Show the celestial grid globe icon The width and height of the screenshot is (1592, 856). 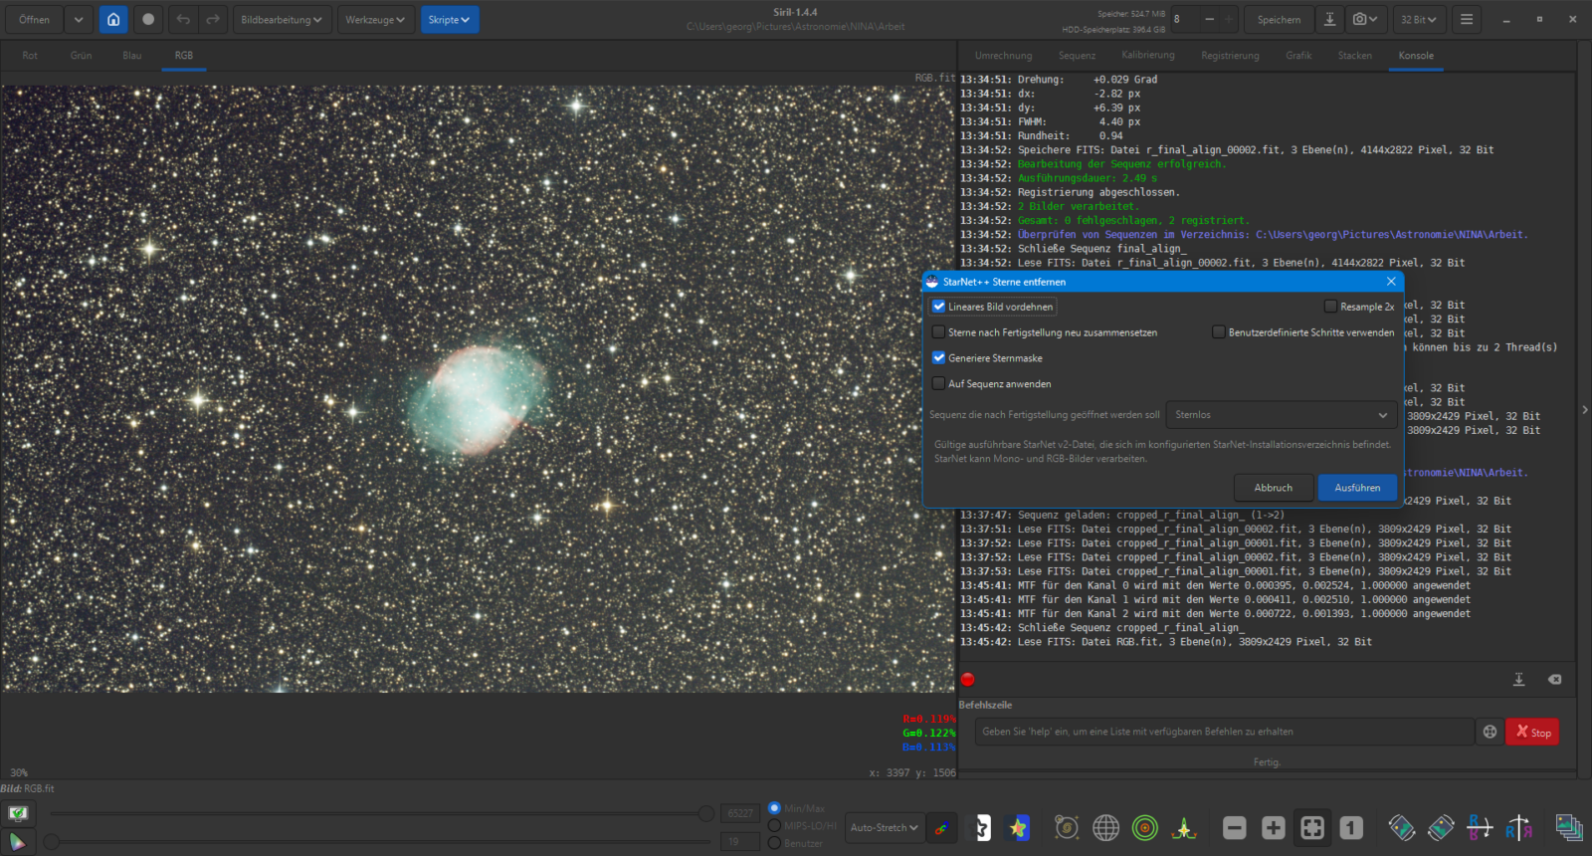pyautogui.click(x=1105, y=827)
